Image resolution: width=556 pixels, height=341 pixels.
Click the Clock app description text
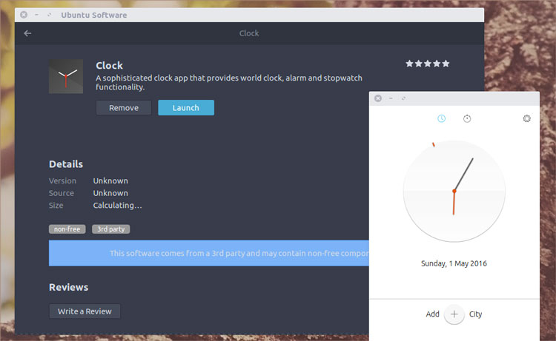click(229, 82)
